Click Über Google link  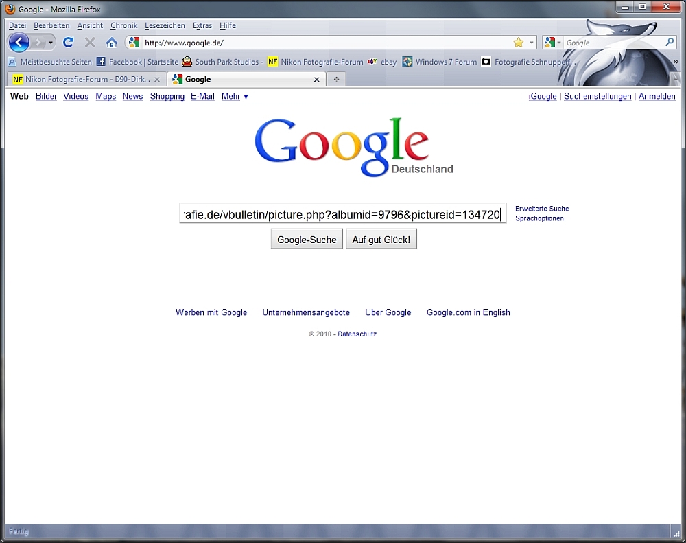point(388,312)
